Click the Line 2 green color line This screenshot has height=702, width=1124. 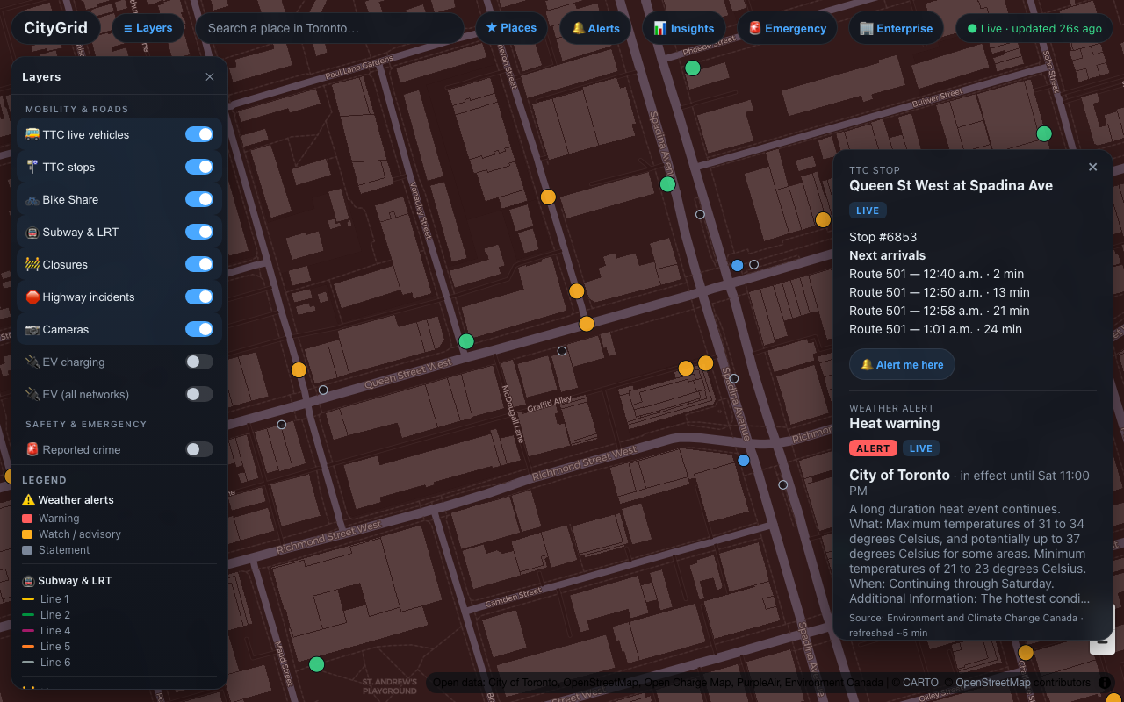[28, 615]
